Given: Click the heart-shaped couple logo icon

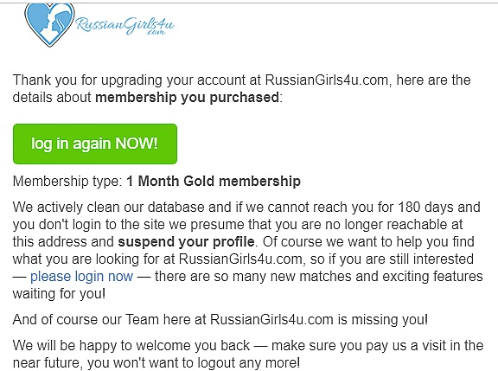Looking at the screenshot, I should (x=49, y=24).
